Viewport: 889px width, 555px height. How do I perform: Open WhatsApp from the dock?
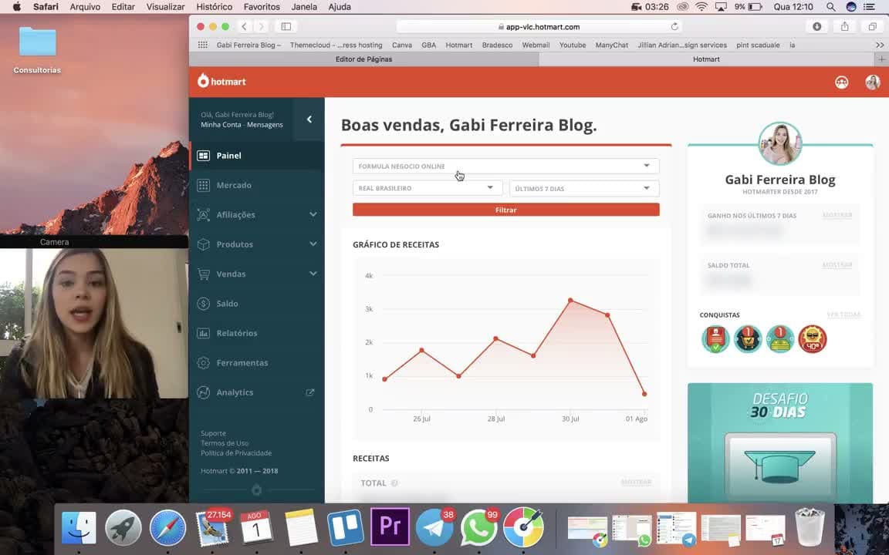pyautogui.click(x=478, y=527)
